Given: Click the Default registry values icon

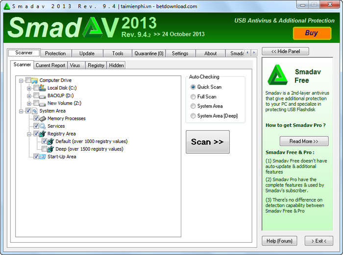Looking at the screenshot, I should pos(50,141).
